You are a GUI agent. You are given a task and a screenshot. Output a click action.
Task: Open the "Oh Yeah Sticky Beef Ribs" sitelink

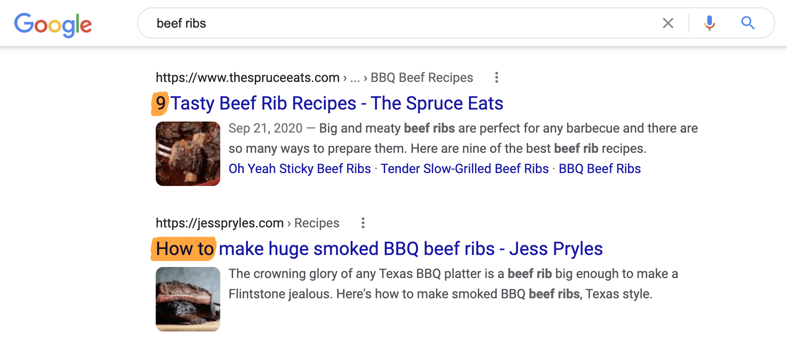coord(300,169)
